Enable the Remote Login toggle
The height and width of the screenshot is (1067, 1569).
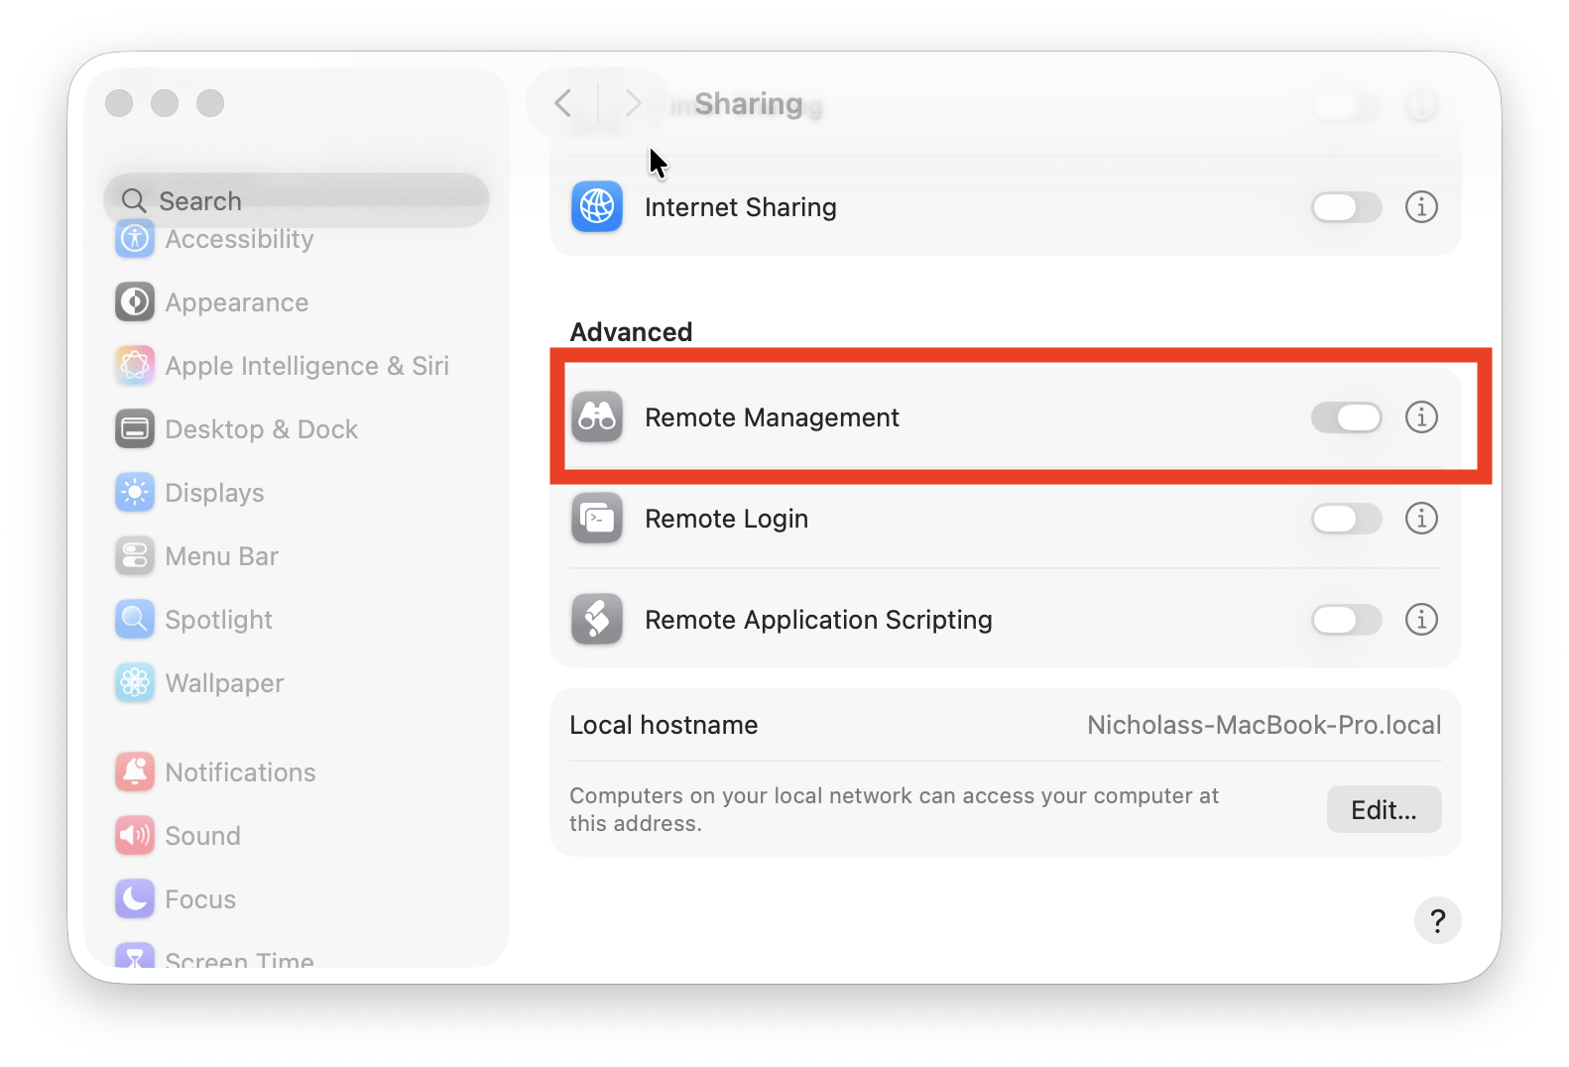tap(1346, 519)
